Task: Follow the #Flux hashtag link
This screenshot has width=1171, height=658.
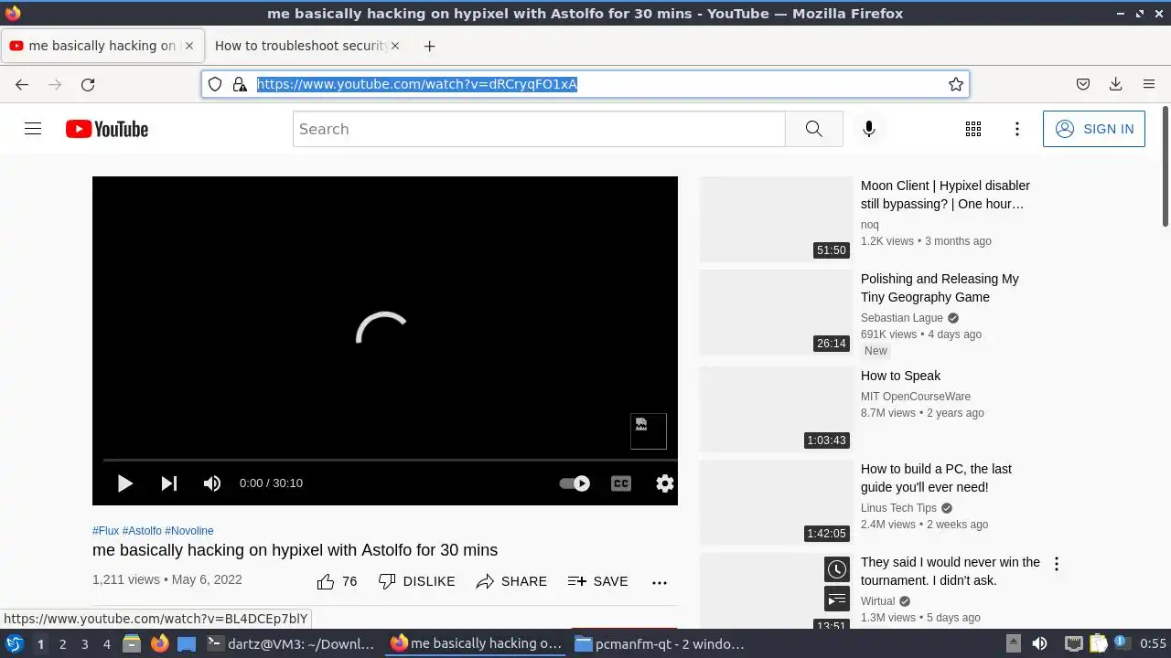Action: [105, 531]
